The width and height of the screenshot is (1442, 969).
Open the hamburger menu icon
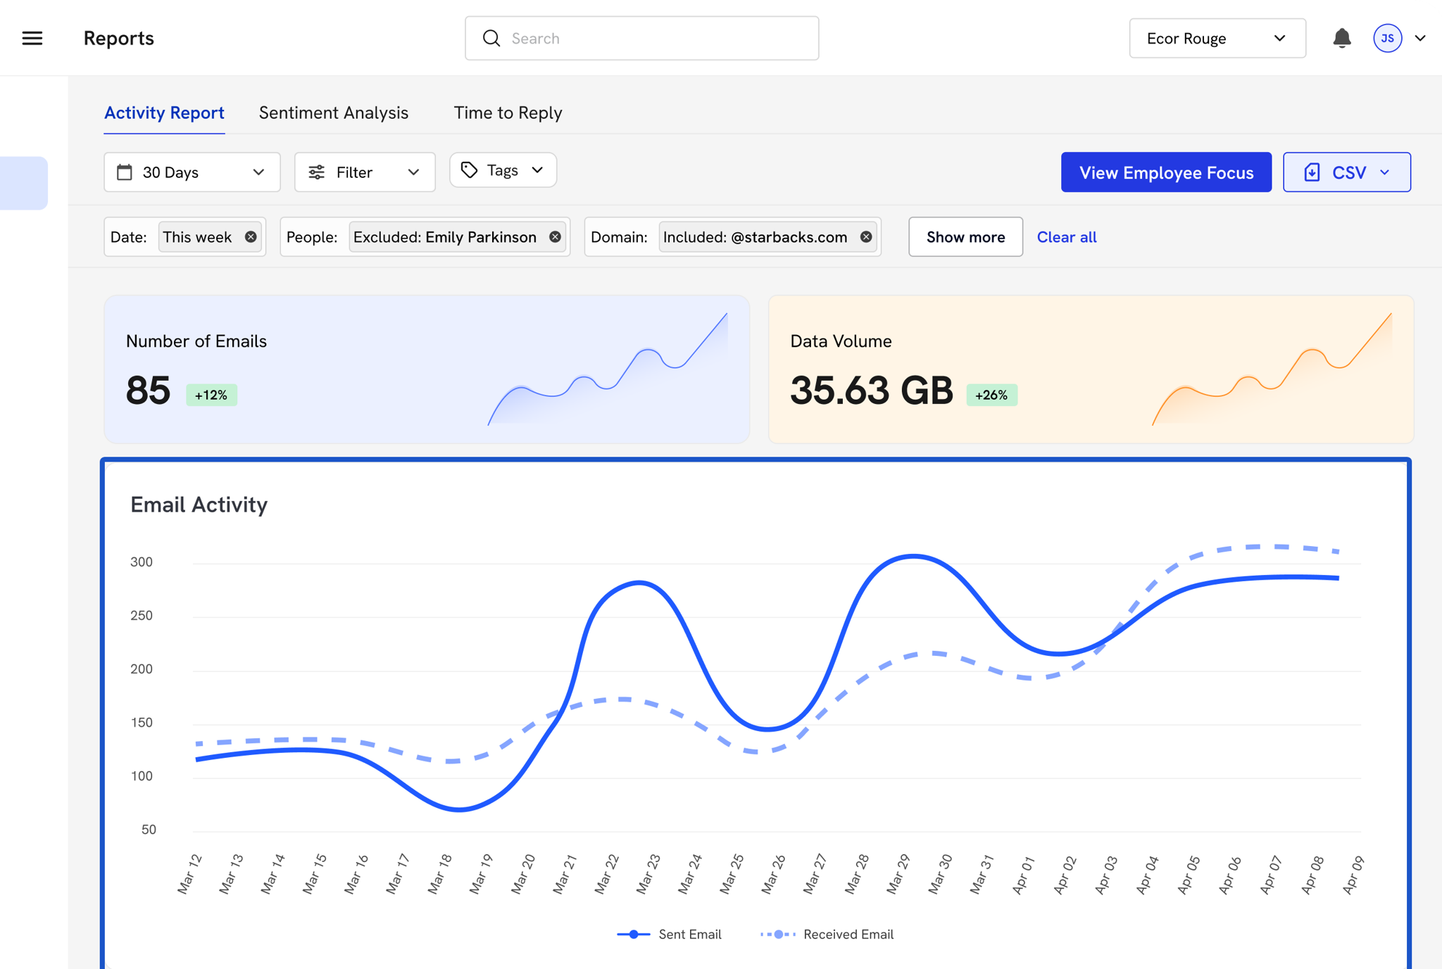click(32, 38)
